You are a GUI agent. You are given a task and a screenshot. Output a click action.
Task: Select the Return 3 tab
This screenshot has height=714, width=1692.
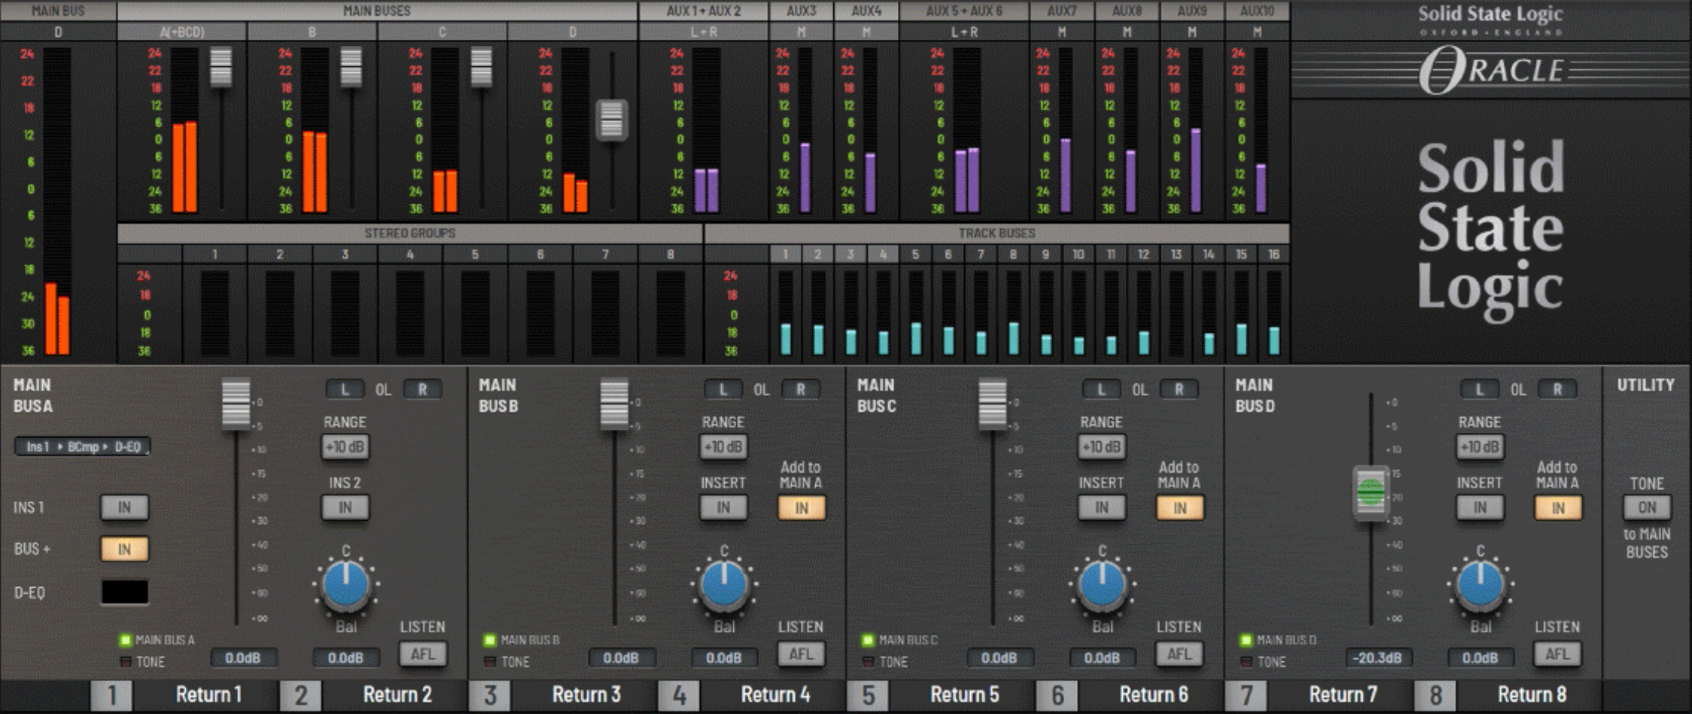tap(586, 695)
